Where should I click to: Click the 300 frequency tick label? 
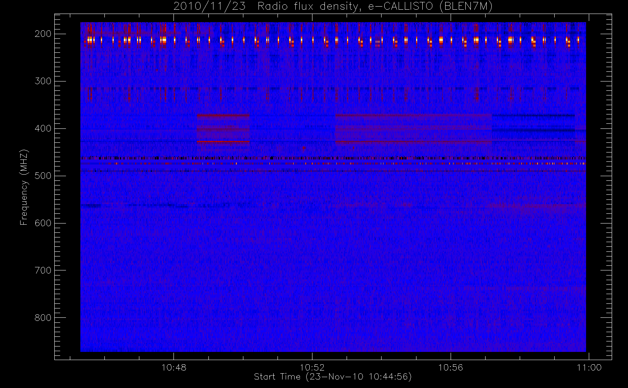point(43,81)
